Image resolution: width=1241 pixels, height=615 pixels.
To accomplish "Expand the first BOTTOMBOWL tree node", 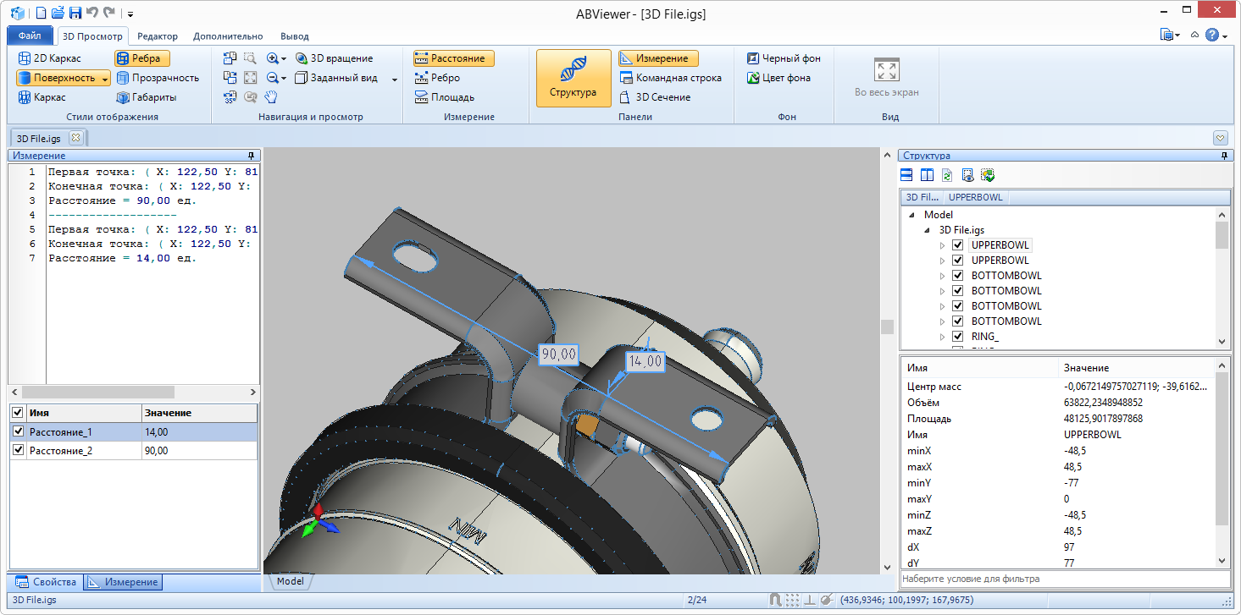I will pyautogui.click(x=942, y=276).
